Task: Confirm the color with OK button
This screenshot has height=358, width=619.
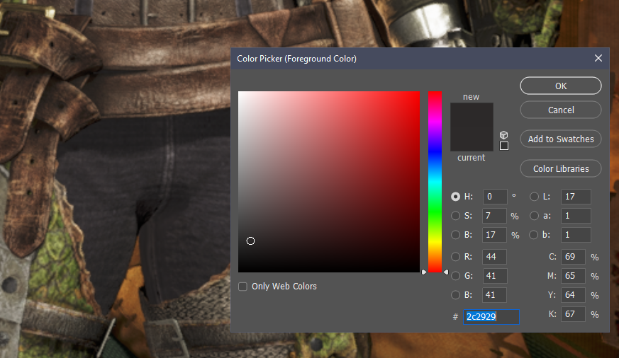Action: [x=561, y=86]
